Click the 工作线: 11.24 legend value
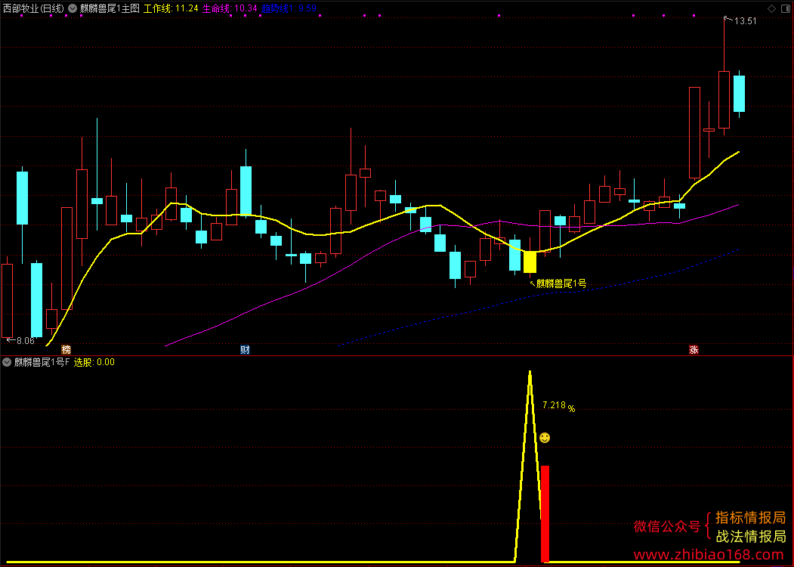 (171, 8)
